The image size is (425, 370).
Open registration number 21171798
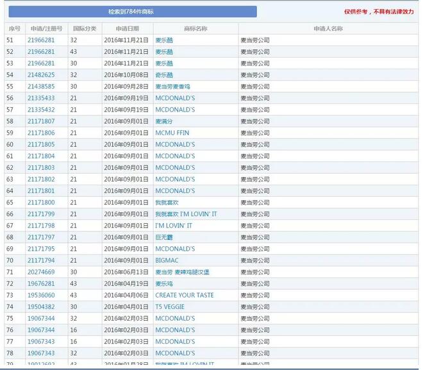pos(41,226)
